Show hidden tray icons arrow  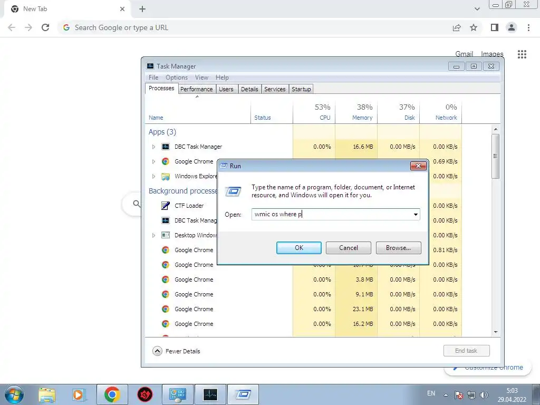[446, 394]
